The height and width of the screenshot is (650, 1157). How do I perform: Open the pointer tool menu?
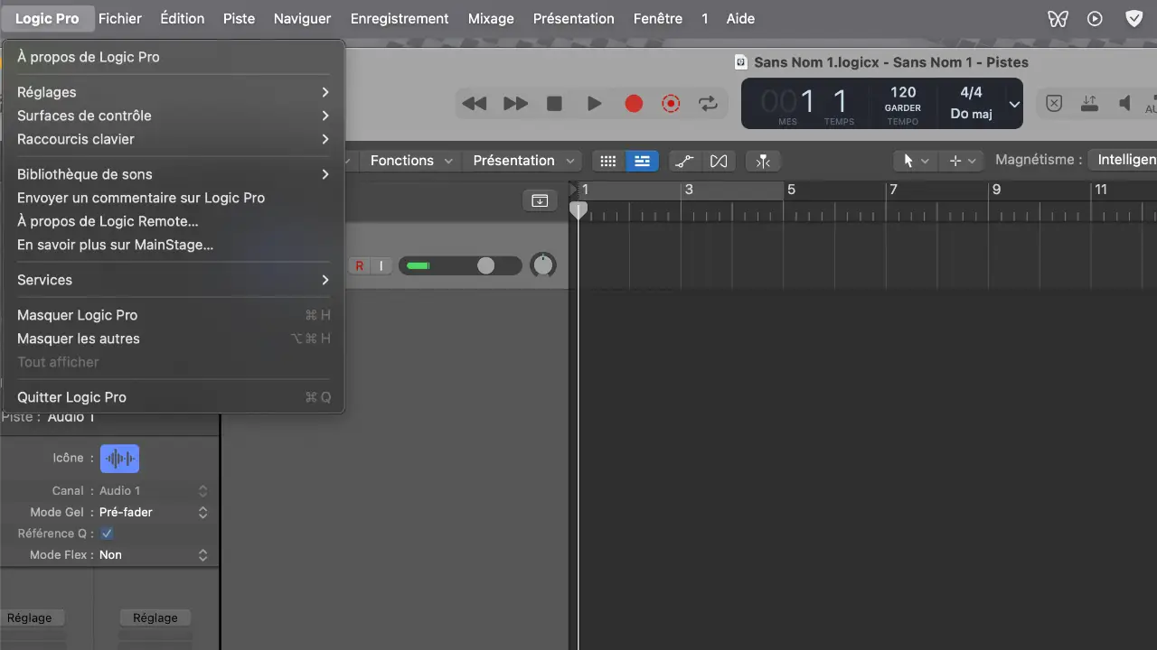click(x=916, y=161)
